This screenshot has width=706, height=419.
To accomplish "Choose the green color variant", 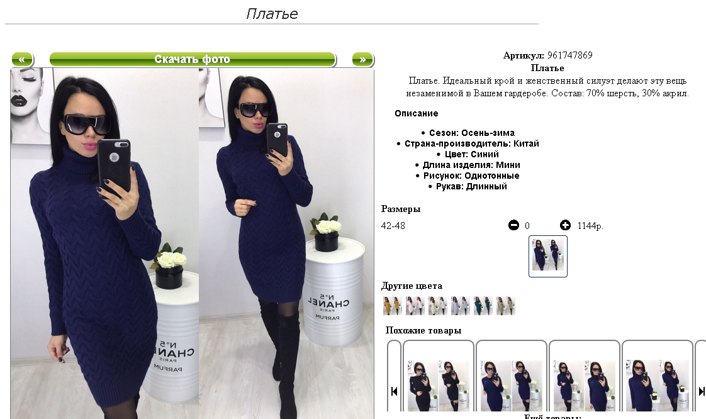I will [x=483, y=306].
